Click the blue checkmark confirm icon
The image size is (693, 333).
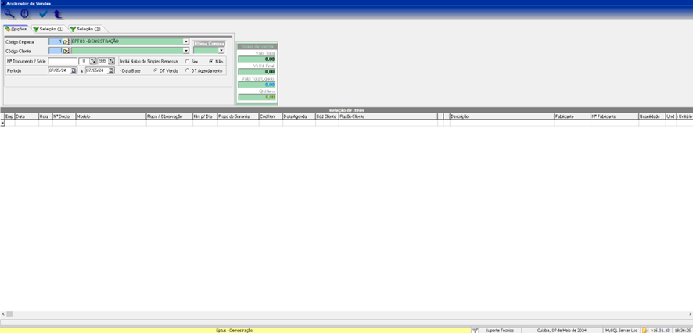[44, 14]
